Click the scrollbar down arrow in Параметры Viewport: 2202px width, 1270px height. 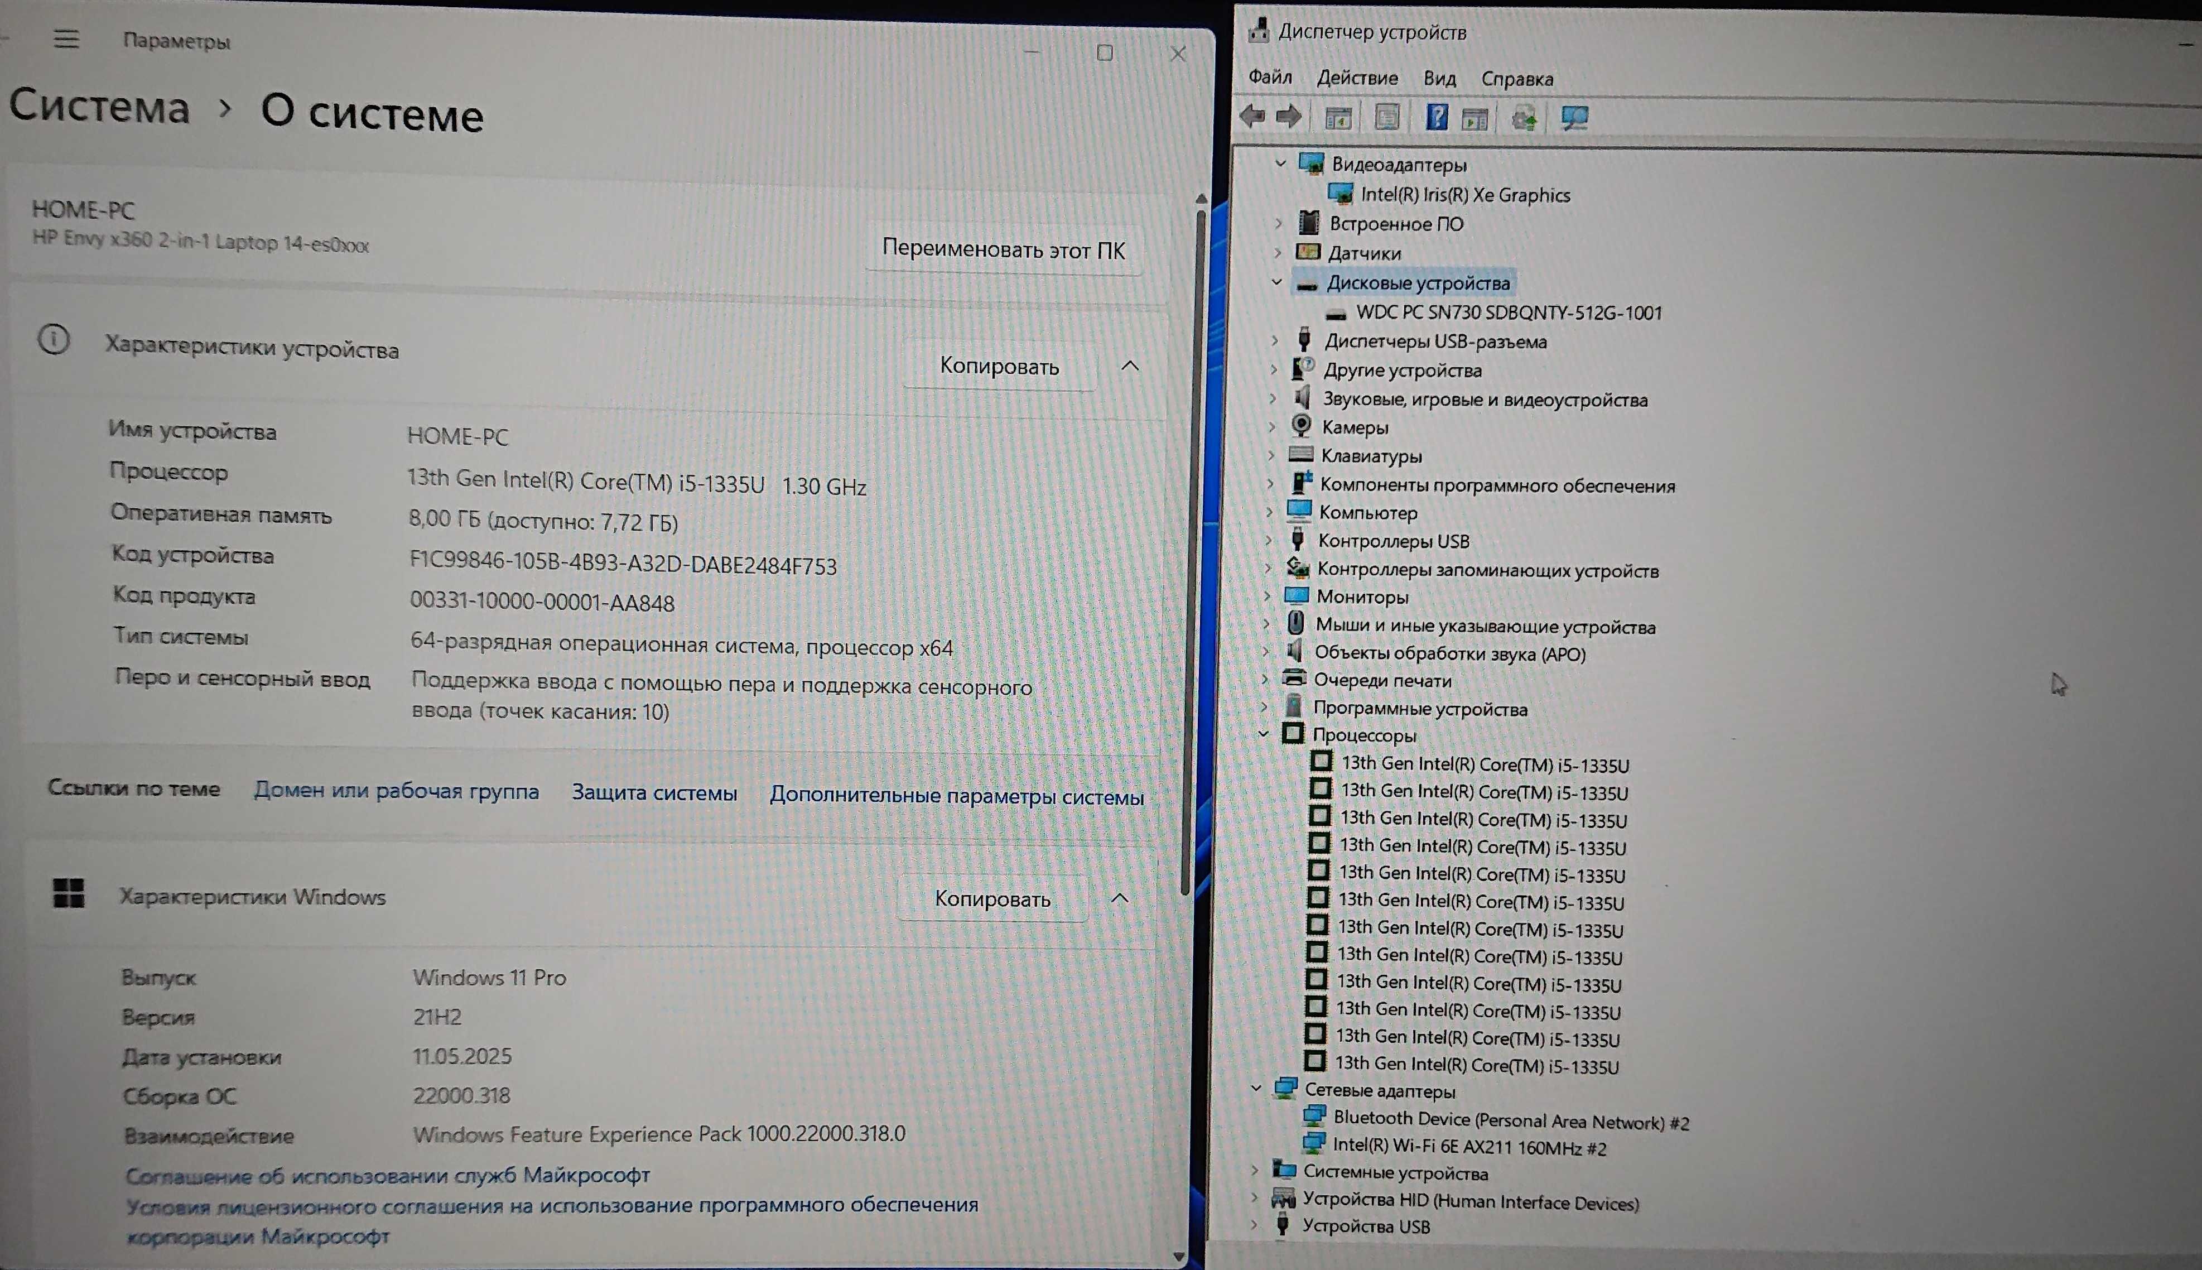pos(1179,1256)
